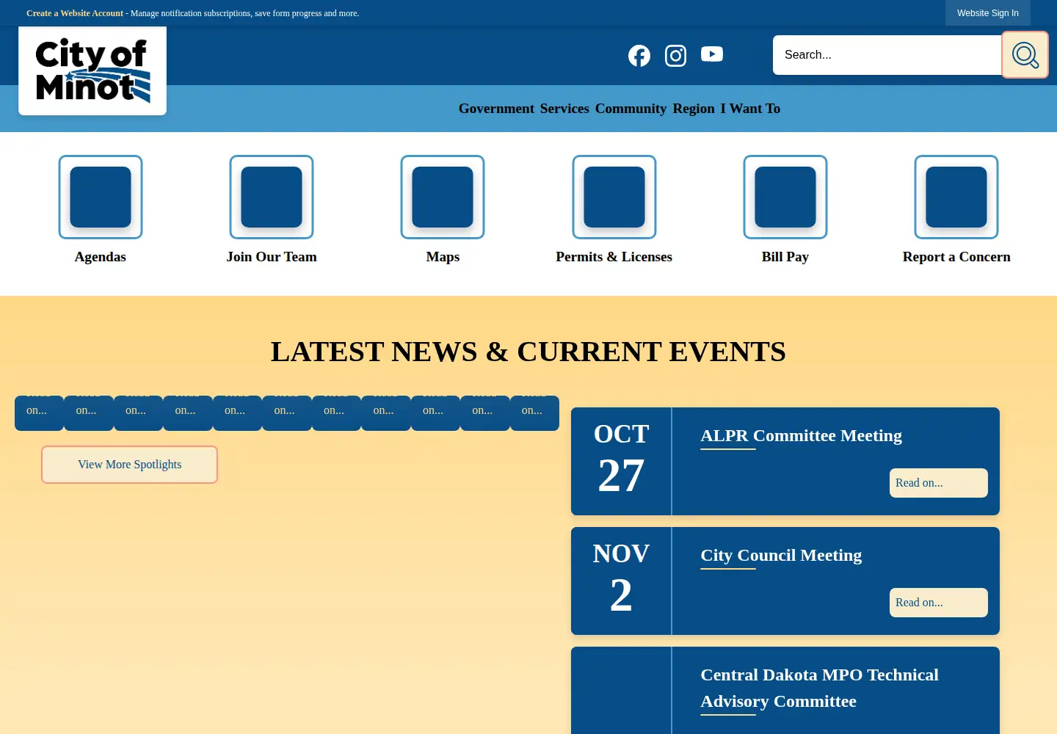Image resolution: width=1057 pixels, height=734 pixels.
Task: Click View More Spotlights button
Action: (129, 465)
